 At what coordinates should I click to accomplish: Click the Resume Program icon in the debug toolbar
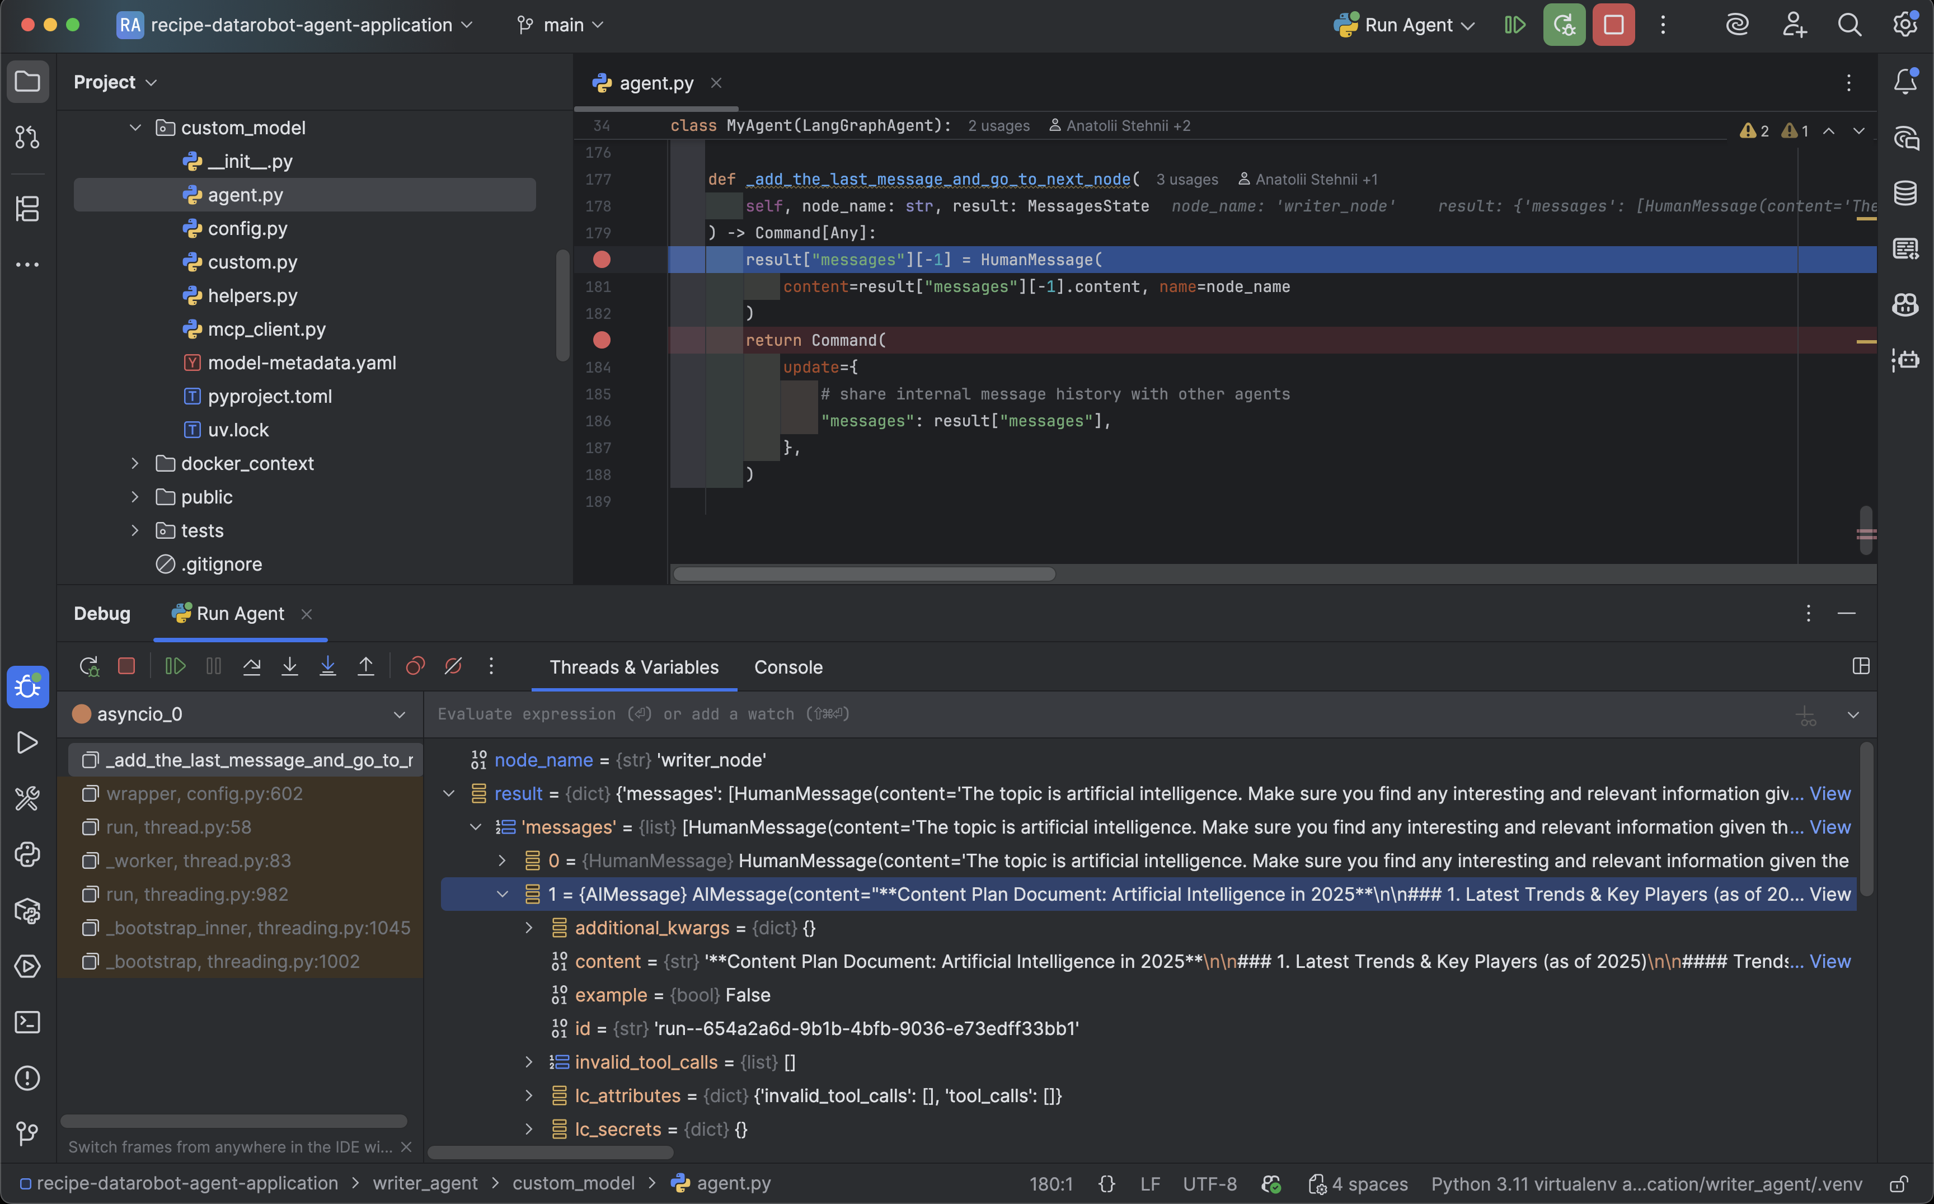tap(175, 666)
